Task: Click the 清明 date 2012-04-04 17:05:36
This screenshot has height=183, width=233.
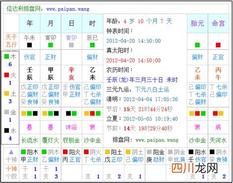Action: (x=150, y=99)
